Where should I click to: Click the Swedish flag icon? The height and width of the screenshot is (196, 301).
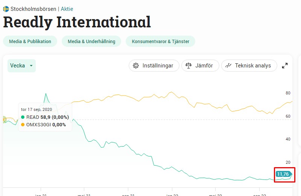click(6, 9)
